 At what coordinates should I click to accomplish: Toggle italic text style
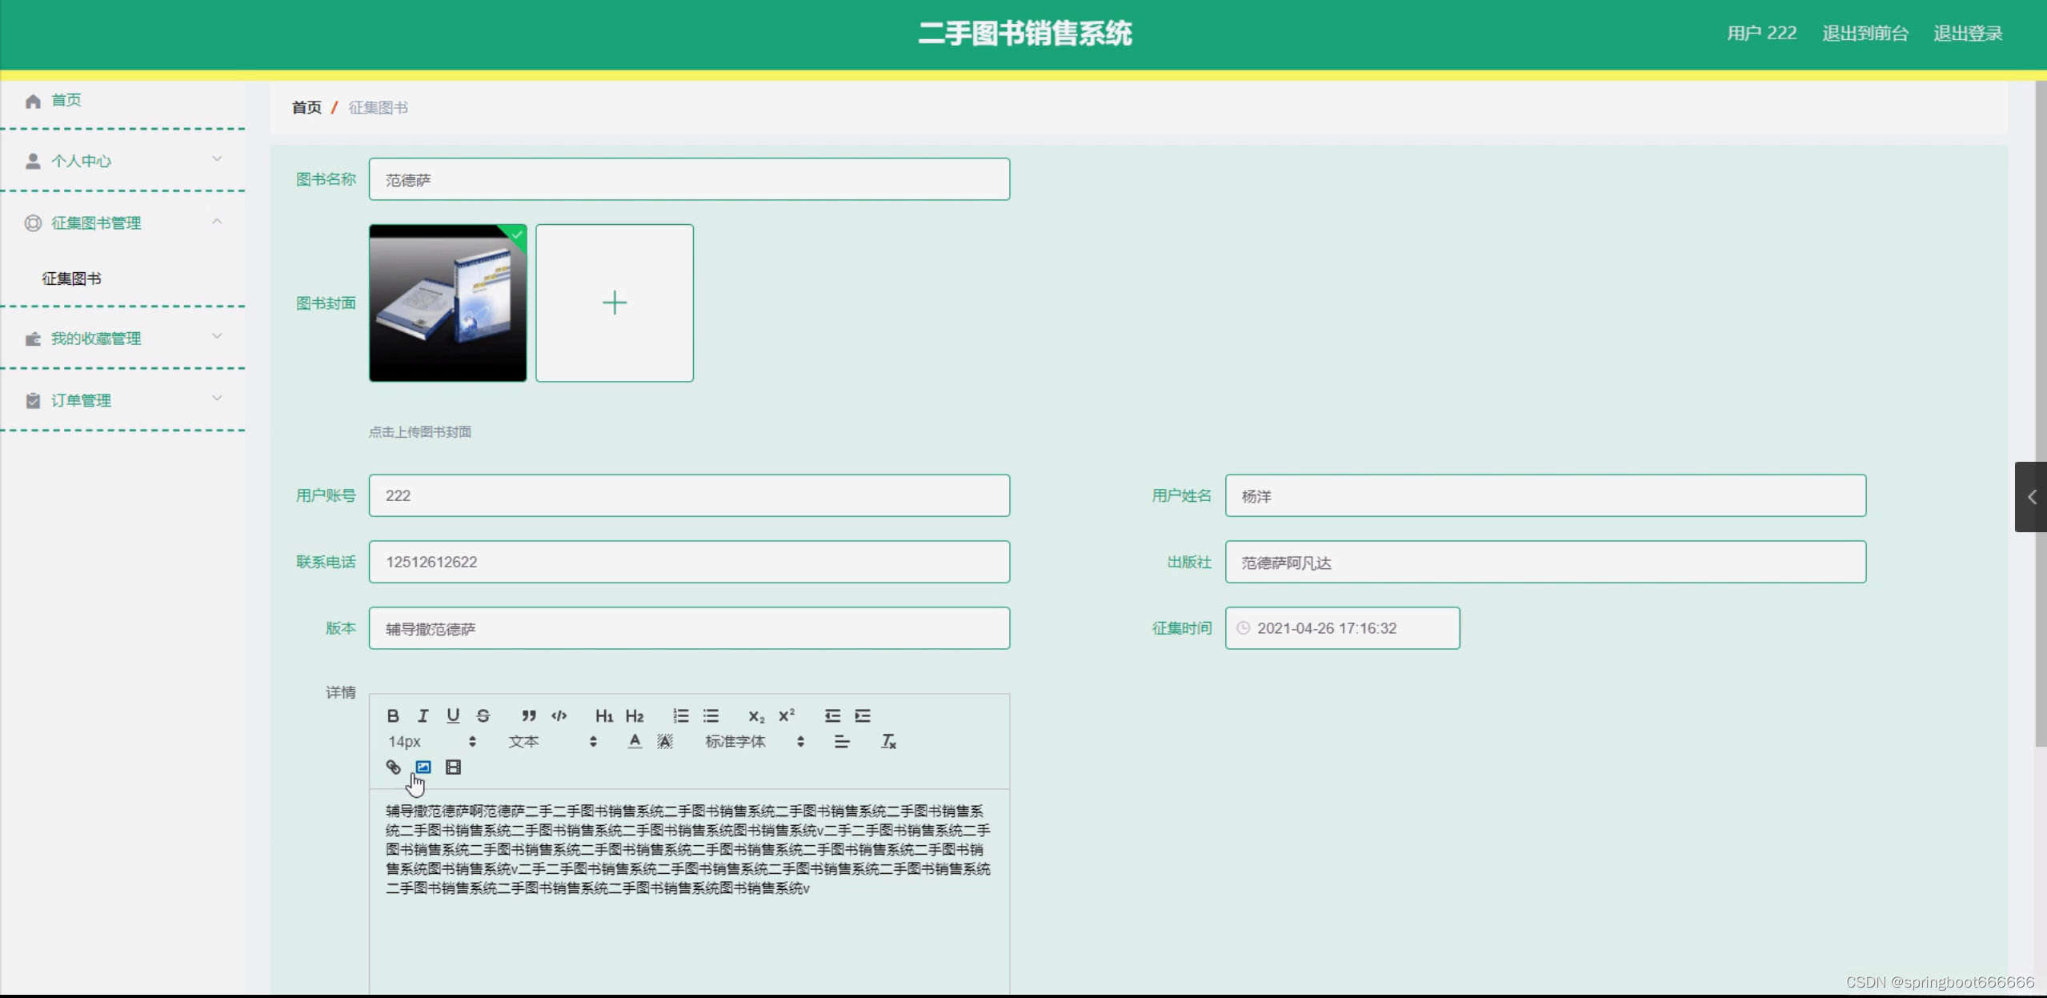(423, 715)
